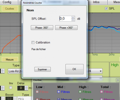Toggle the SPL checkbox
This screenshot has width=120, height=100.
click(x=106, y=8)
